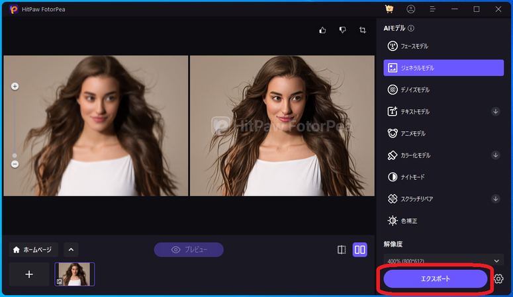Collapse the thumbnail strip with chevron
The width and height of the screenshot is (513, 297).
click(71, 250)
